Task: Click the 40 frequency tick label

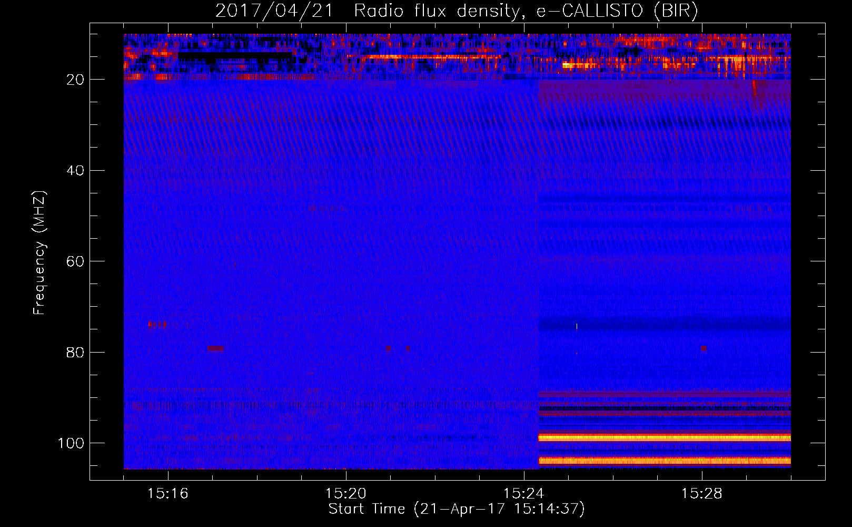Action: click(x=75, y=171)
